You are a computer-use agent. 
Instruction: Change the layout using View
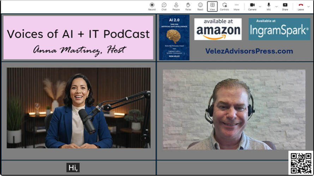[x=212, y=7]
